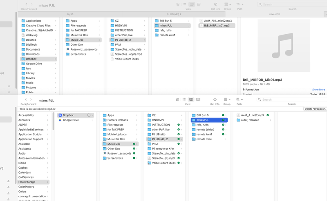Image resolution: width=327 pixels, height=201 pixels.
Task: Switch top window to icon grid view
Action: 177,4
